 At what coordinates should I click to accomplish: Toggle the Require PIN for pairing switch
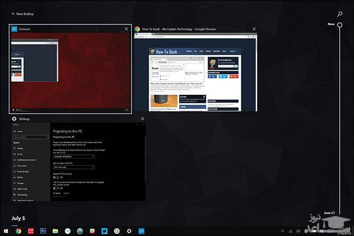56,178
